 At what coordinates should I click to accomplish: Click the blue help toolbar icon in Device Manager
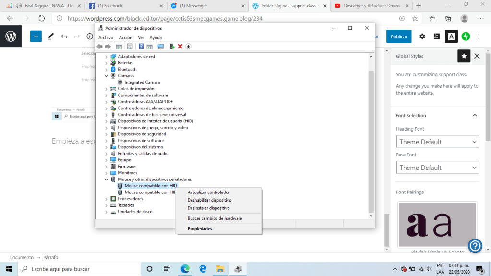click(141, 47)
